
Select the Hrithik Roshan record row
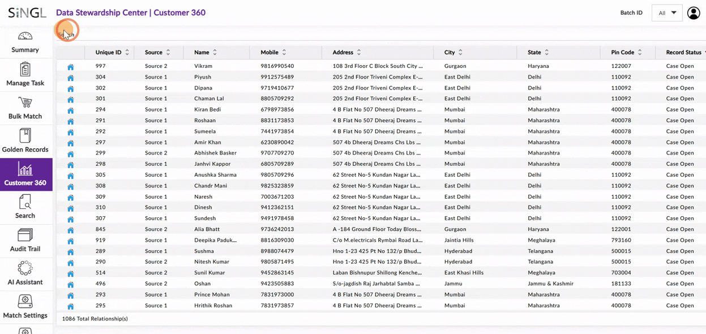(213, 306)
